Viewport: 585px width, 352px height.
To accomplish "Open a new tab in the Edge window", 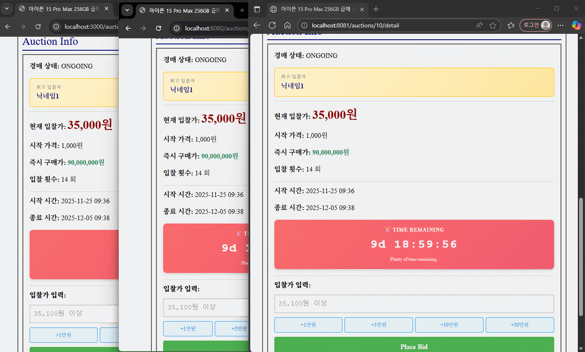I will 376,9.
